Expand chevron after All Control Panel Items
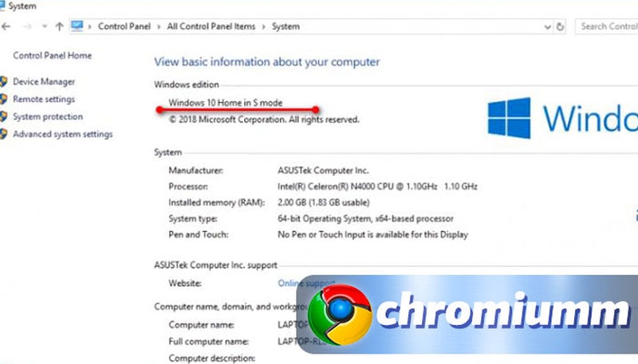638x364 pixels. click(264, 27)
